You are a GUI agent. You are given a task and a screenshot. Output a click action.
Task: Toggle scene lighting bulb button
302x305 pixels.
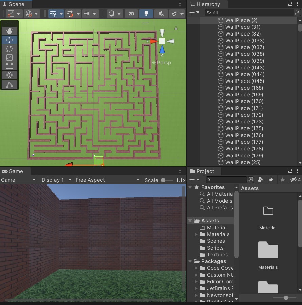point(146,14)
